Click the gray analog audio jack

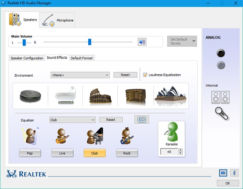pyautogui.click(x=221, y=65)
